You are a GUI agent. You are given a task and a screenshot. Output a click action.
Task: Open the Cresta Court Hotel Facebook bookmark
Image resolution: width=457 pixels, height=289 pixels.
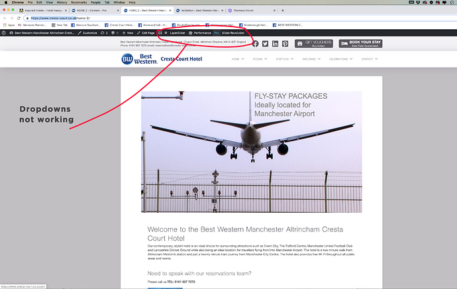[x=119, y=25]
